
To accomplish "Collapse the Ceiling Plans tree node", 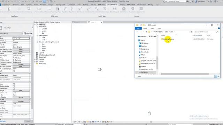I will (37, 35).
